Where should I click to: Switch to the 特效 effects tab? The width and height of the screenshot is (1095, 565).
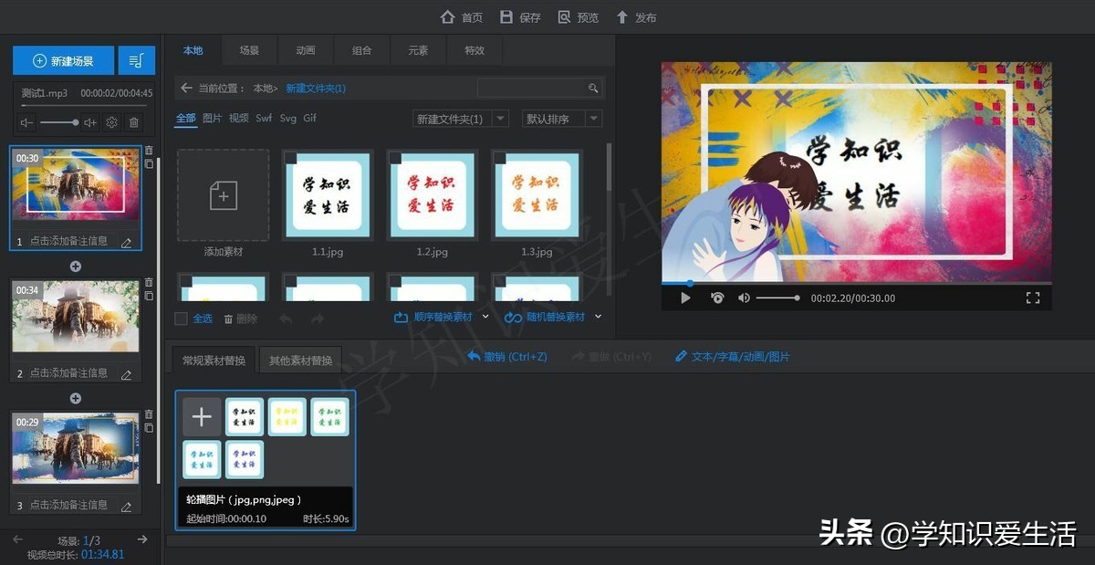[x=474, y=50]
